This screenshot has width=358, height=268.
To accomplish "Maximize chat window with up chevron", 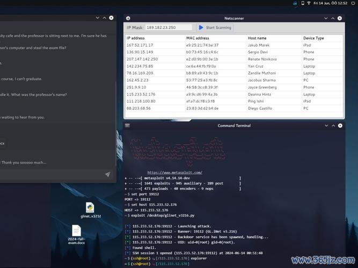I will click(104, 18).
